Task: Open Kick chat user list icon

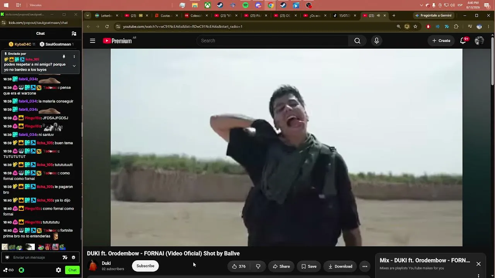Action: (74, 34)
